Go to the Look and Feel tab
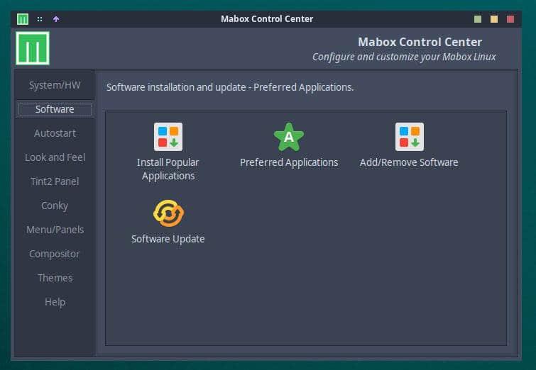The width and height of the screenshot is (536, 370). pos(55,157)
